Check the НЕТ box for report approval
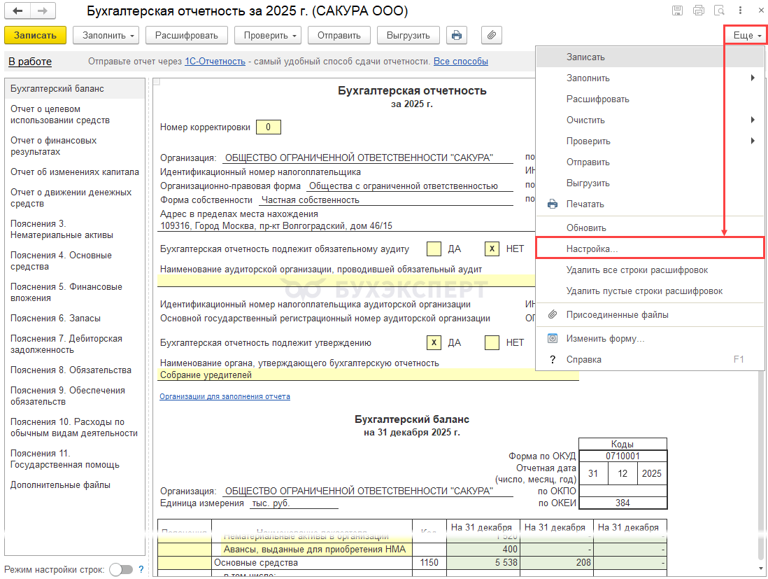Viewport: 768px width, 579px height. pos(492,342)
